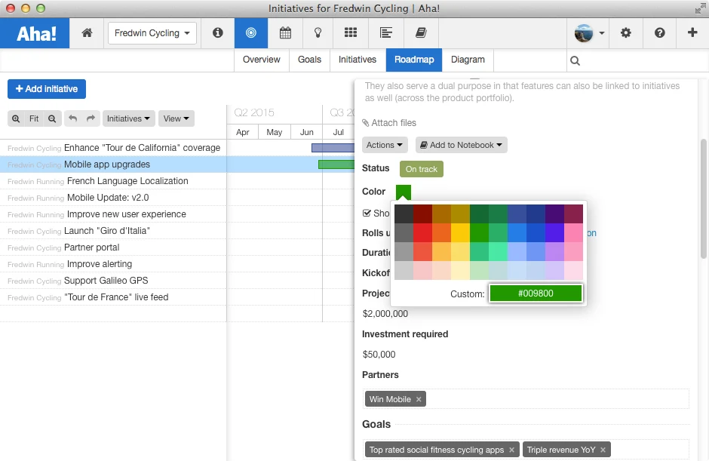Open the Strategy target icon
This screenshot has width=709, height=461.
coord(251,32)
